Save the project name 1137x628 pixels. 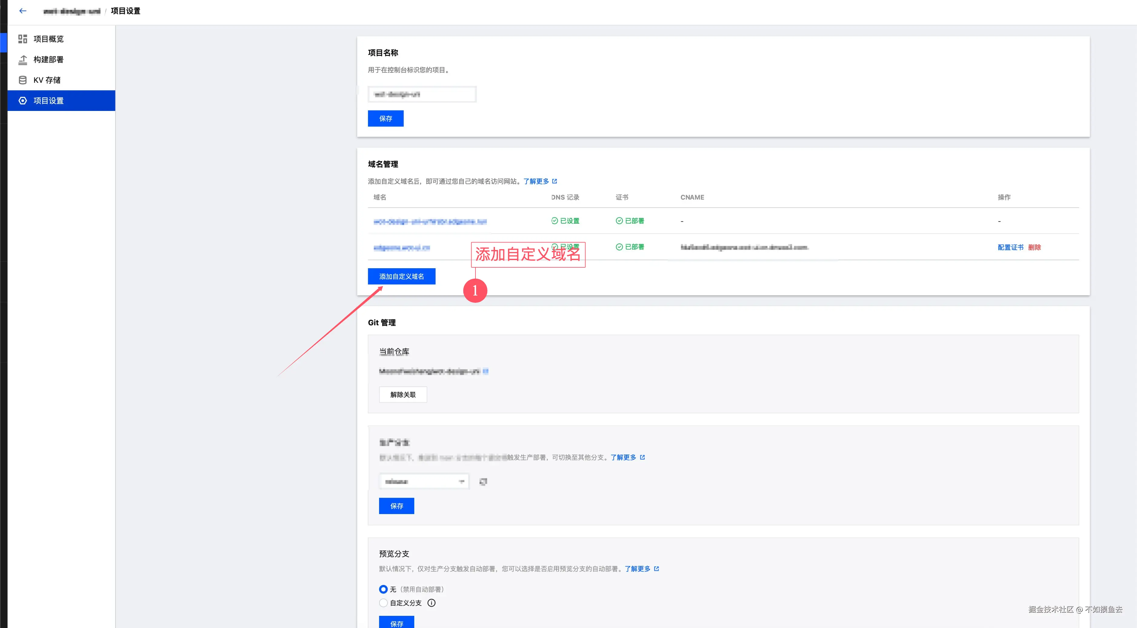tap(385, 118)
